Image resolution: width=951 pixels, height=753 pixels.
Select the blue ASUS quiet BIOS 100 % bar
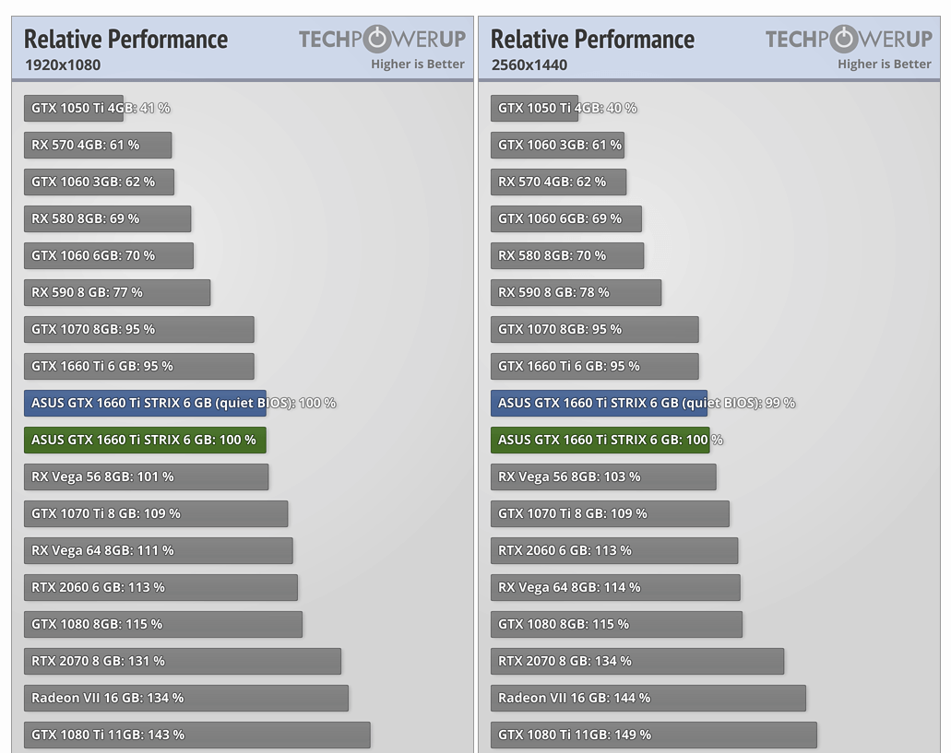[145, 403]
